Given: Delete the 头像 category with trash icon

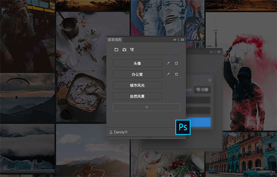Looking at the screenshot, I should (x=176, y=63).
